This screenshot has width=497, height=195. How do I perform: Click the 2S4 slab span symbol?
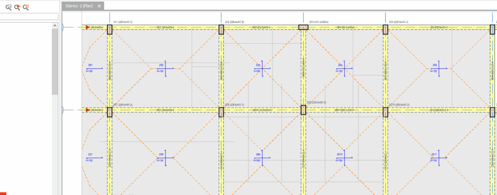coord(344,69)
